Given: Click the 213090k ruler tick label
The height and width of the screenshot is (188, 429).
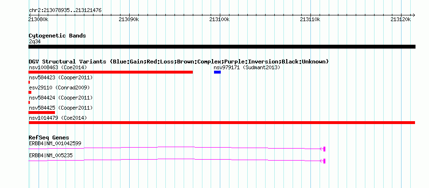Looking at the screenshot, I should pyautogui.click(x=129, y=19).
